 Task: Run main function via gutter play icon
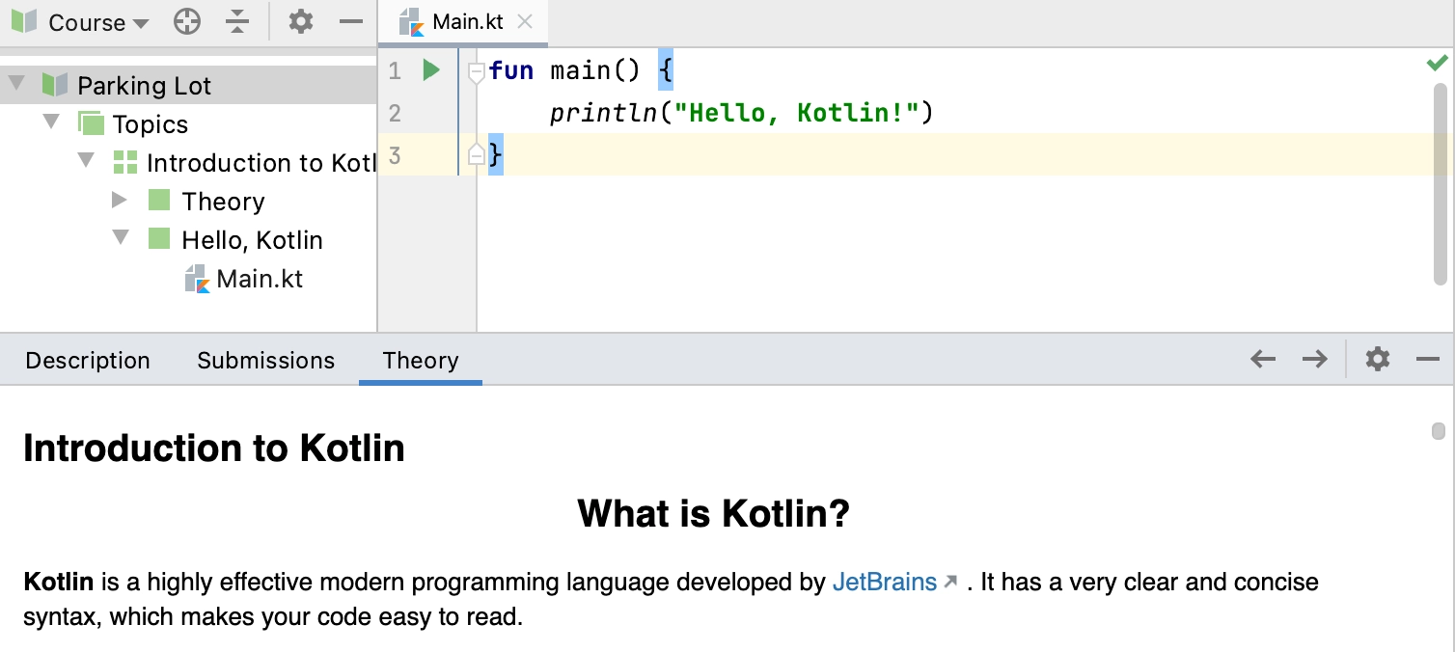(x=431, y=69)
